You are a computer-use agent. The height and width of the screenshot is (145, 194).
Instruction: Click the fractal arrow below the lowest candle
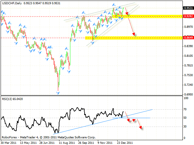(x=58, y=92)
